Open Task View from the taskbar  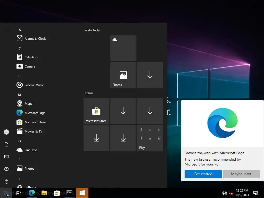click(x=19, y=193)
